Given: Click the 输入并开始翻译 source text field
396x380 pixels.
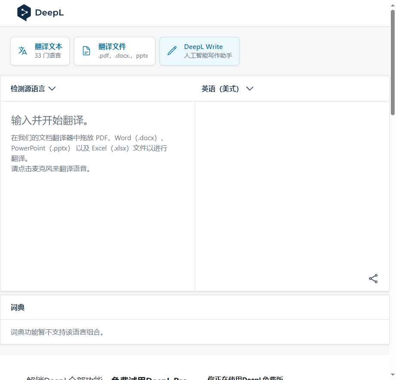Looking at the screenshot, I should click(98, 196).
